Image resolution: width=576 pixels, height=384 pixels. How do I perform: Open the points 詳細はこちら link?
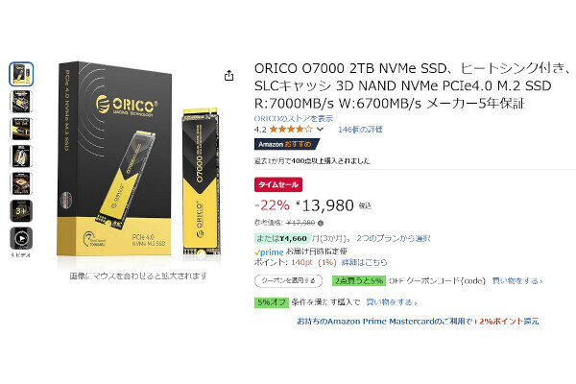pos(365,262)
